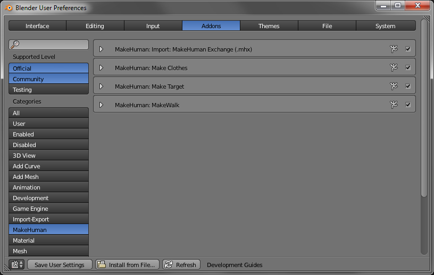Select the Addons tab
This screenshot has height=275, width=434.
click(211, 25)
